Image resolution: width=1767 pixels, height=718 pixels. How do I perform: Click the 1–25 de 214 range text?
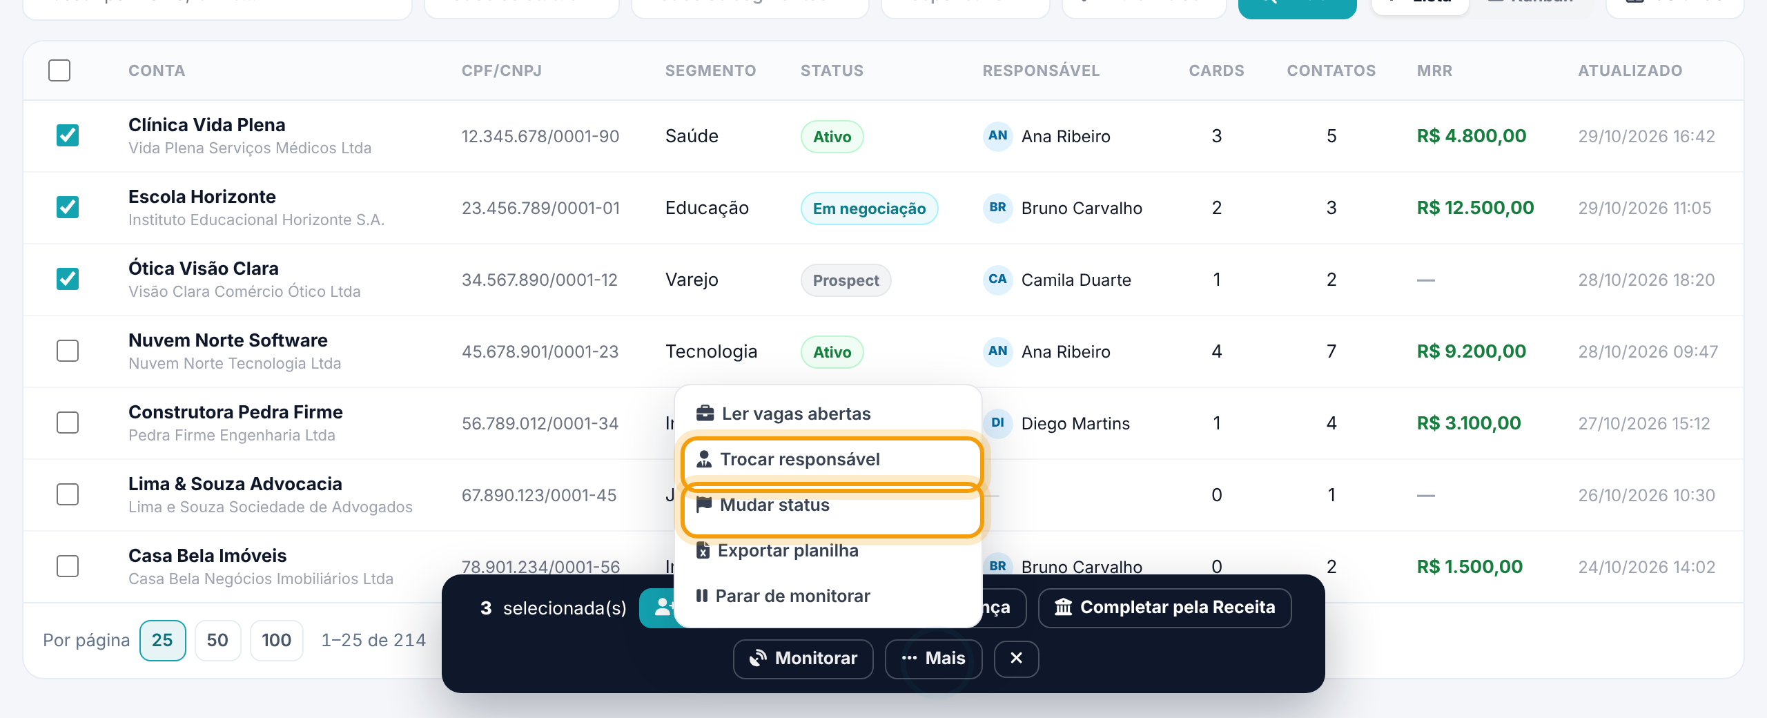coord(373,641)
